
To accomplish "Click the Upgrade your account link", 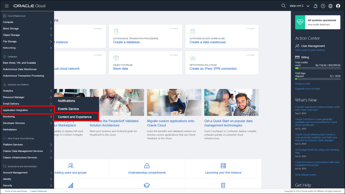I will coord(308,89).
